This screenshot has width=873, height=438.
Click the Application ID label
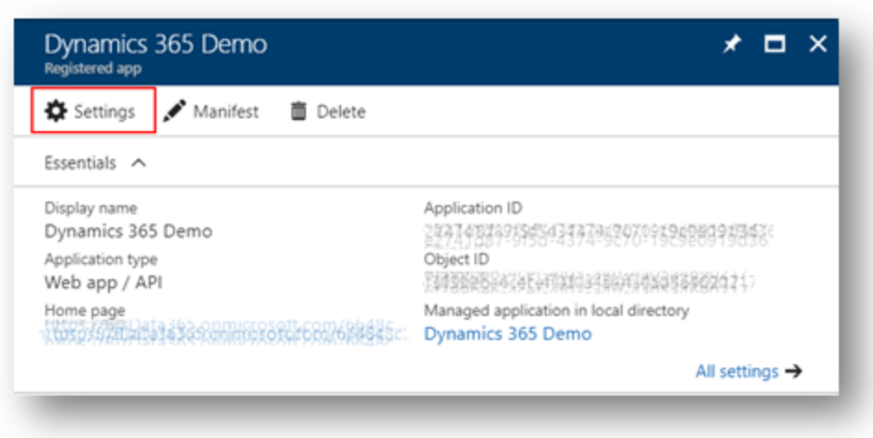pyautogui.click(x=473, y=208)
